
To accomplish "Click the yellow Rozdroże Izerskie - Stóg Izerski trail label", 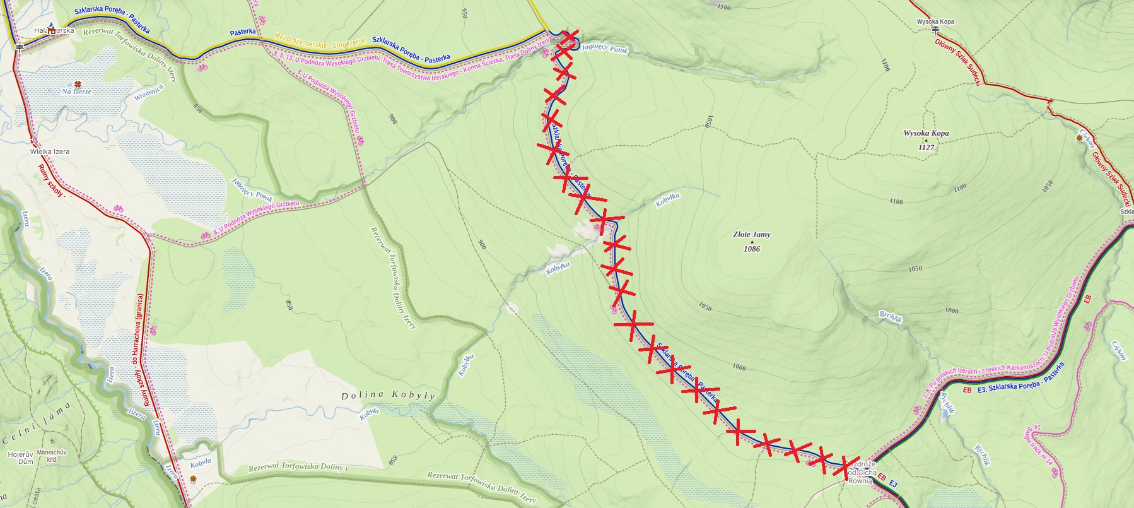I will point(321,39).
